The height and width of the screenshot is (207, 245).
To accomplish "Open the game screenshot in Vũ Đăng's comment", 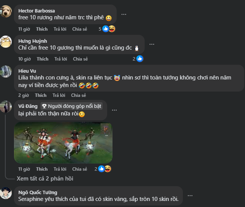I will click(63, 143).
